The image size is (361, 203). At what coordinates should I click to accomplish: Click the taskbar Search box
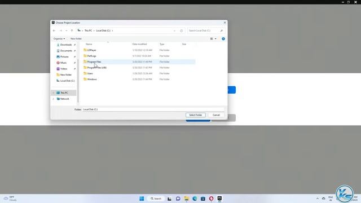point(156,198)
